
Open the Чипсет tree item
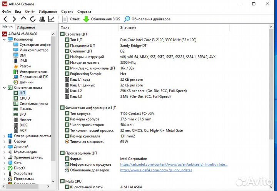pyautogui.click(x=22, y=120)
